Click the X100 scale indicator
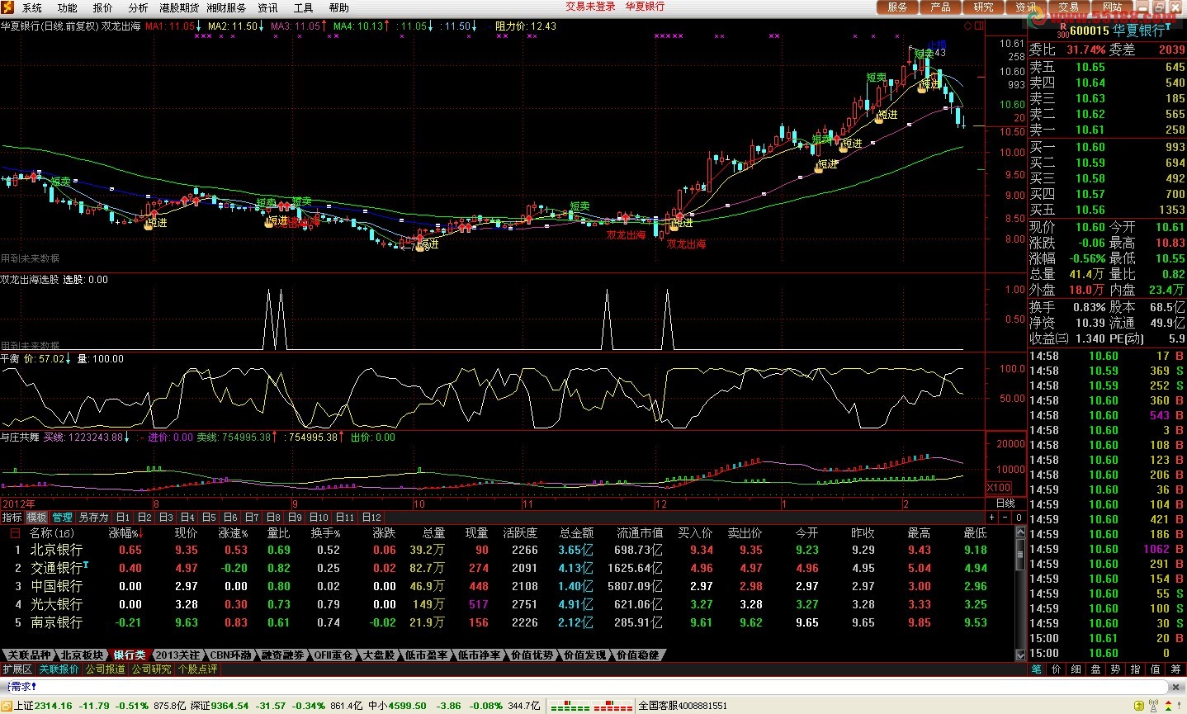 (x=999, y=488)
